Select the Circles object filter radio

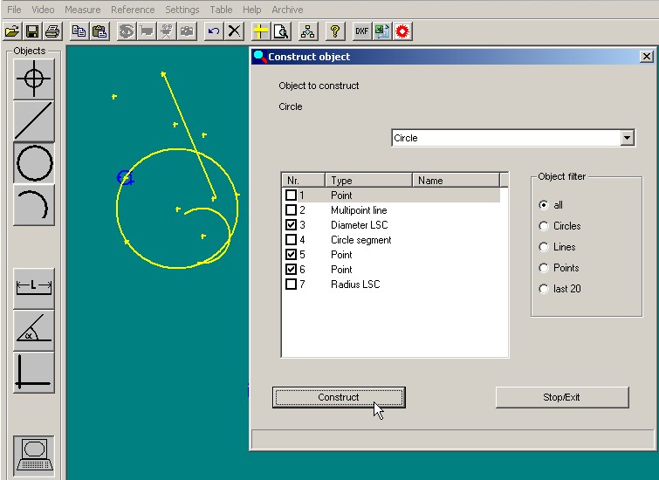pos(544,226)
